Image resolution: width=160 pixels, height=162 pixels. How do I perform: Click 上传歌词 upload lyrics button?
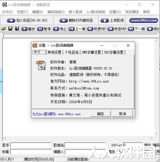click(112, 20)
